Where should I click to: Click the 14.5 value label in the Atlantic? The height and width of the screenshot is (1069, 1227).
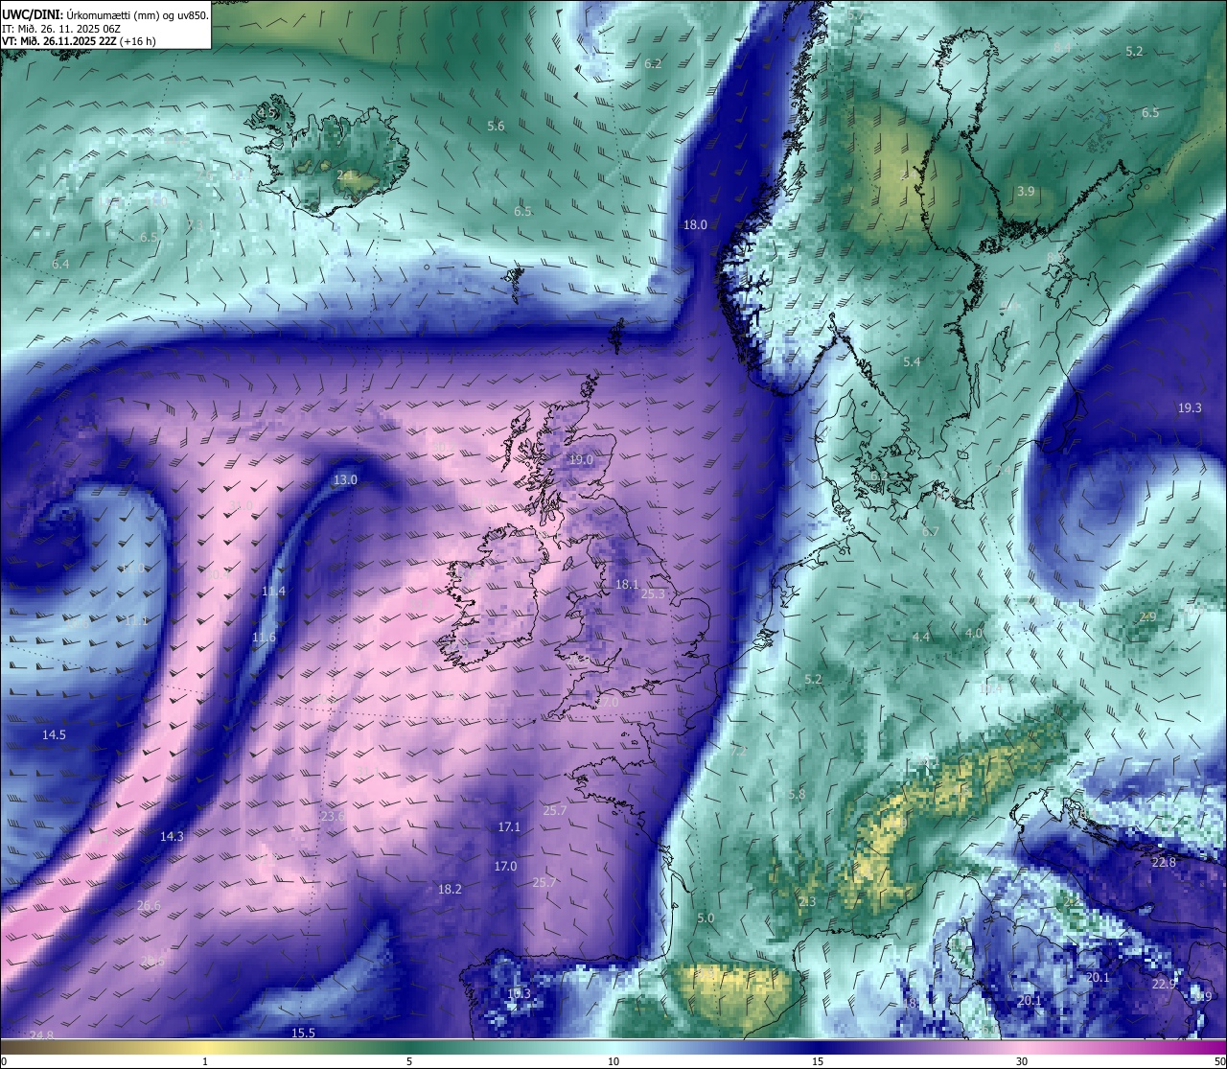click(x=54, y=734)
